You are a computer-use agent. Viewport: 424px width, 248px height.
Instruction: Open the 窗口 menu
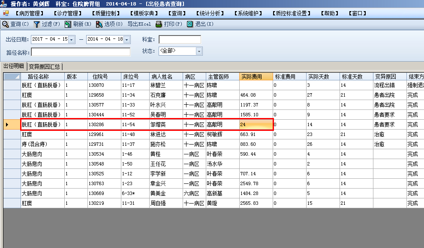click(x=357, y=13)
